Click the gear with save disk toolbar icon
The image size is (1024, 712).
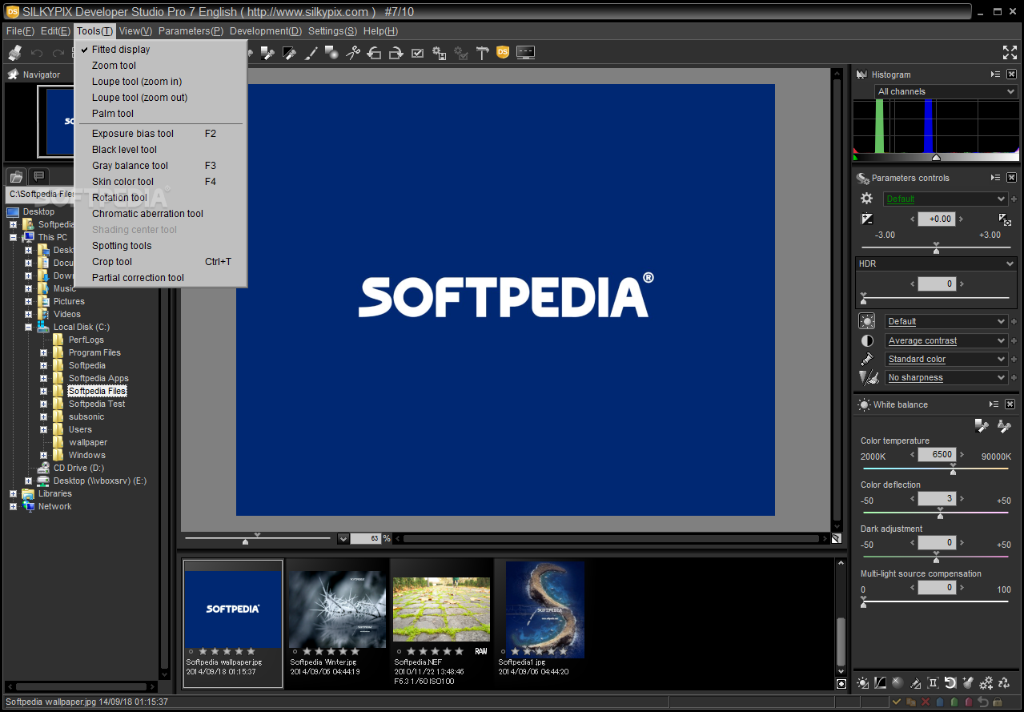click(x=439, y=53)
